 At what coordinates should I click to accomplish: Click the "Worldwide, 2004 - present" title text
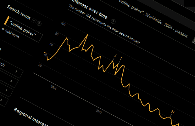[x=166, y=25]
